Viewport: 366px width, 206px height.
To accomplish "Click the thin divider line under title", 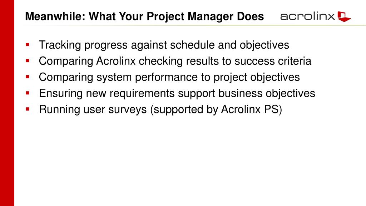I will [x=194, y=25].
